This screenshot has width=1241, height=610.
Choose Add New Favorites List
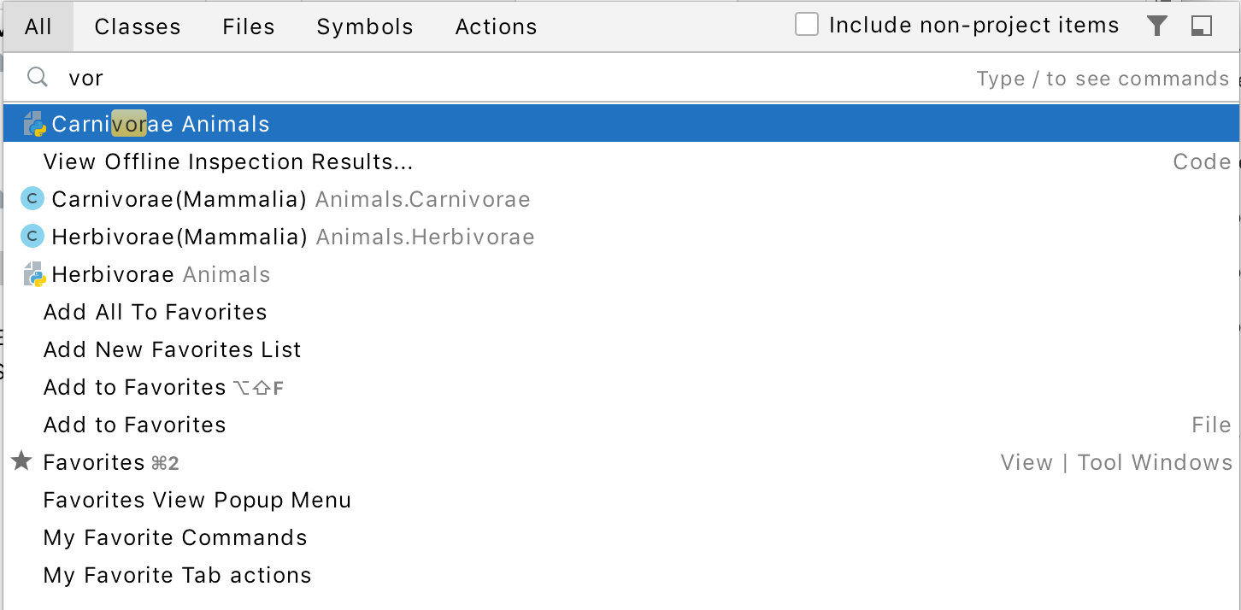tap(172, 349)
